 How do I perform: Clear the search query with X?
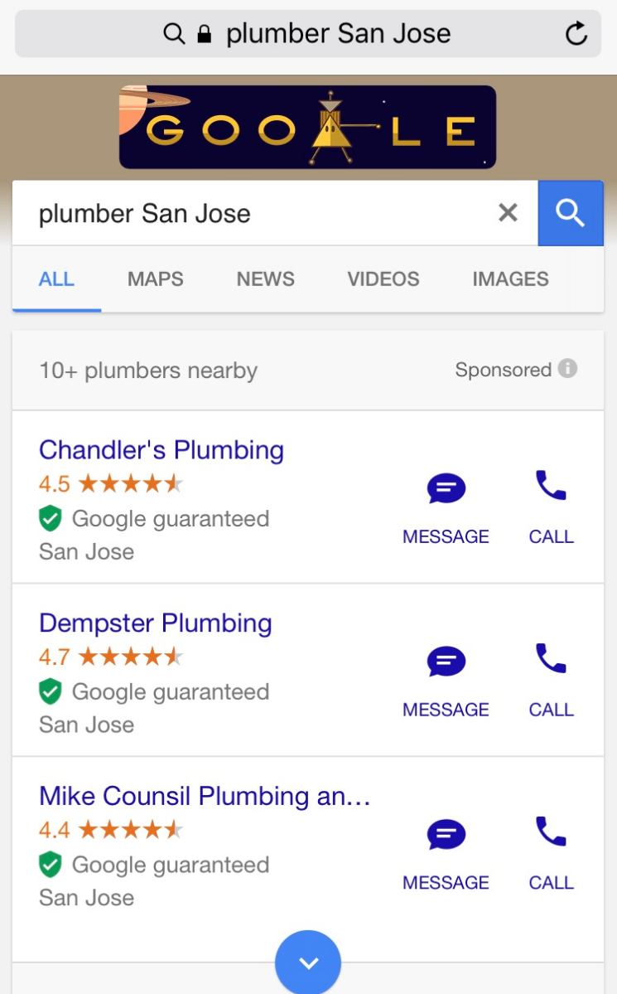508,213
